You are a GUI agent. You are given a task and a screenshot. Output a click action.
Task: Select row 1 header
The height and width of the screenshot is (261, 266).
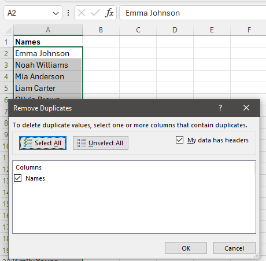click(x=6, y=42)
